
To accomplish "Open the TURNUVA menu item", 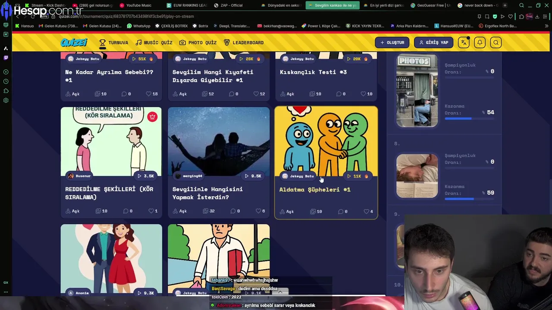I will (x=114, y=43).
